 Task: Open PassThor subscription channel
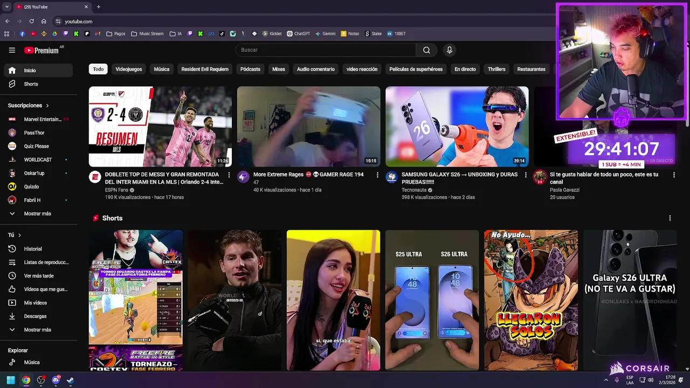pos(38,133)
